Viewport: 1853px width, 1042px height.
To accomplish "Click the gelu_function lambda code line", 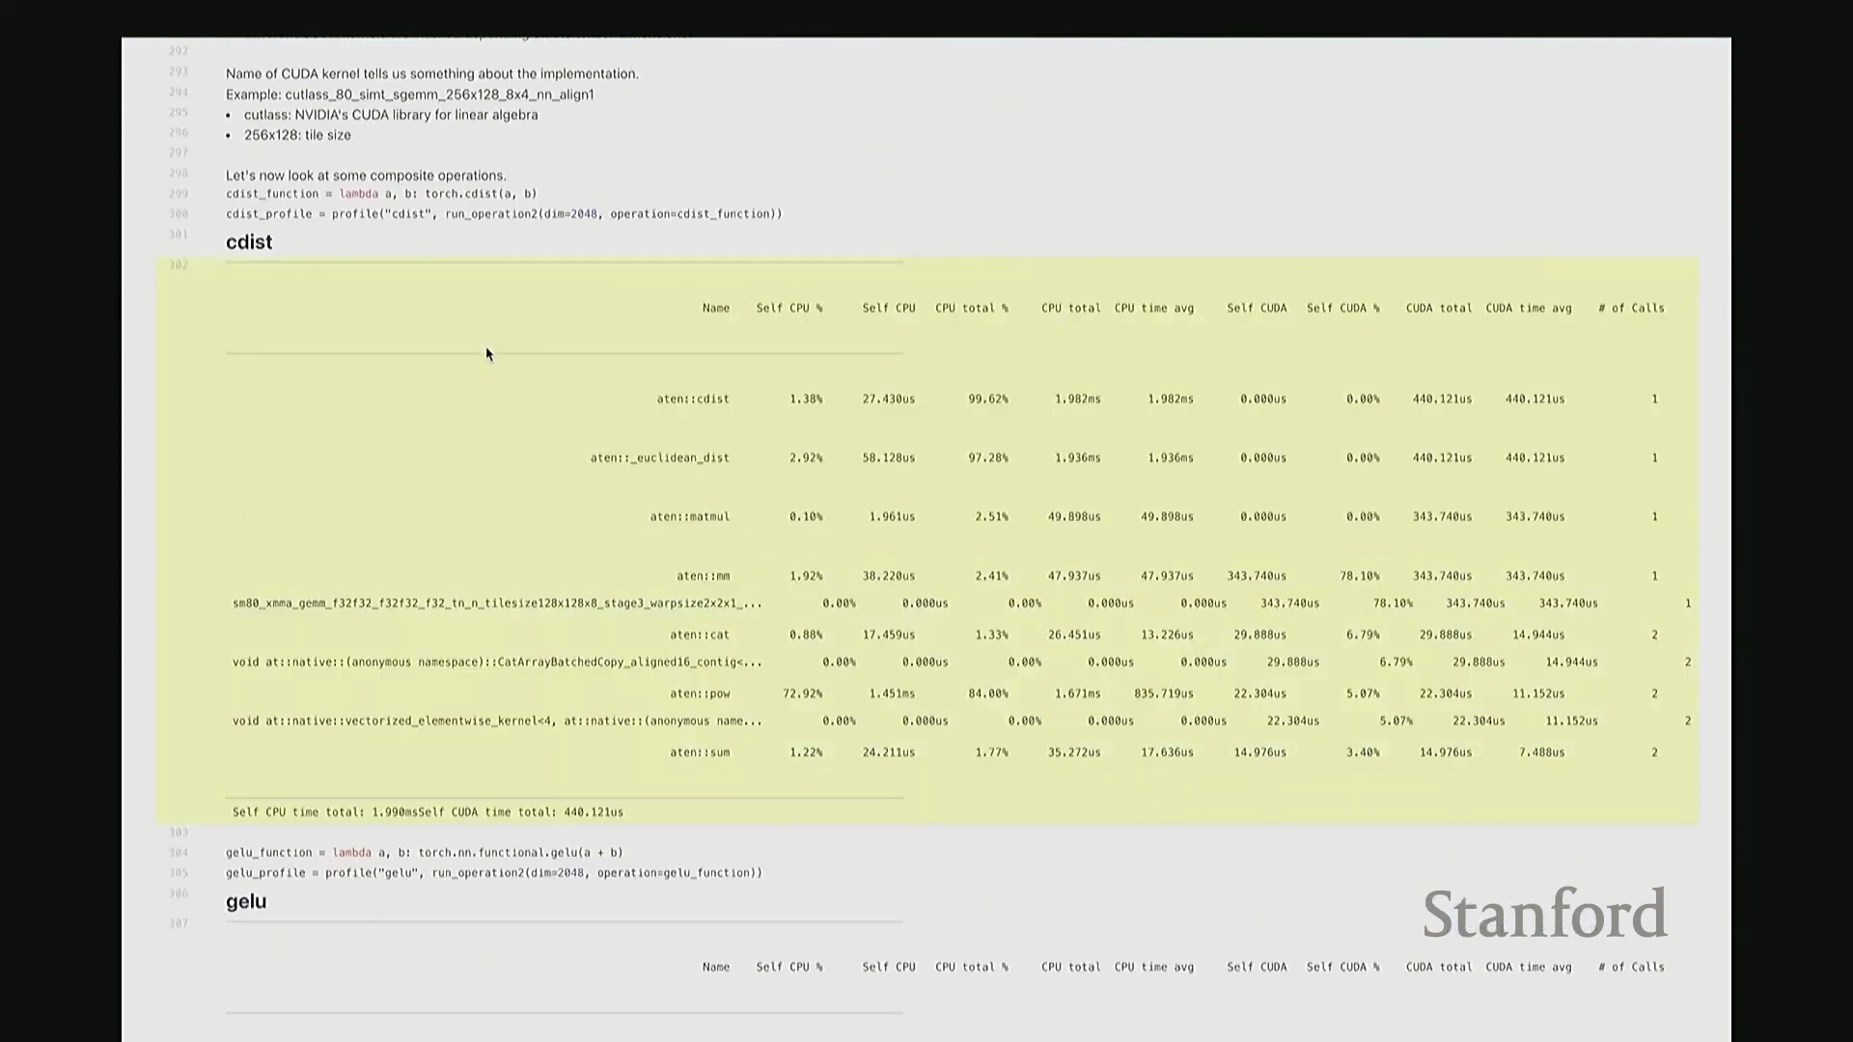I will [x=425, y=853].
